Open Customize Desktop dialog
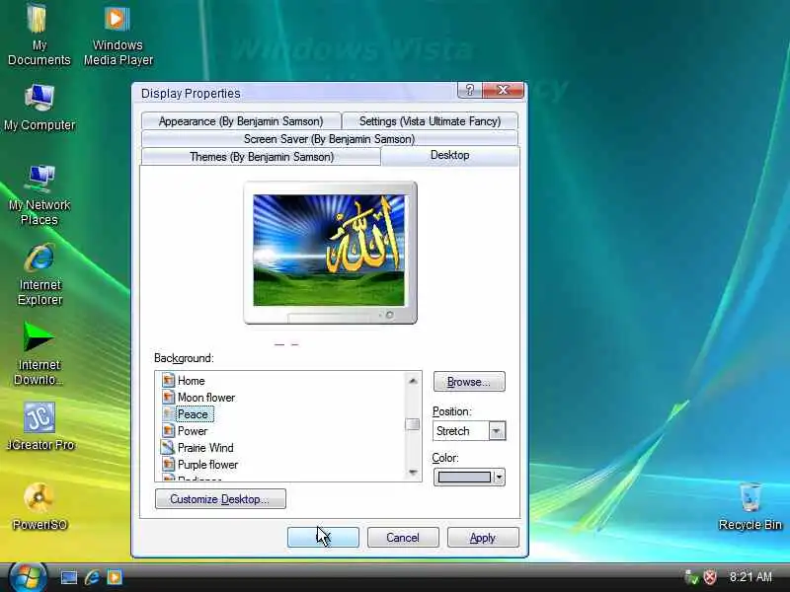The height and width of the screenshot is (592, 790). point(220,499)
